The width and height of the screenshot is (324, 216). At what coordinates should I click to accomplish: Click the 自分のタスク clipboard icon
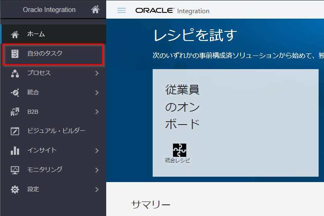(x=15, y=53)
